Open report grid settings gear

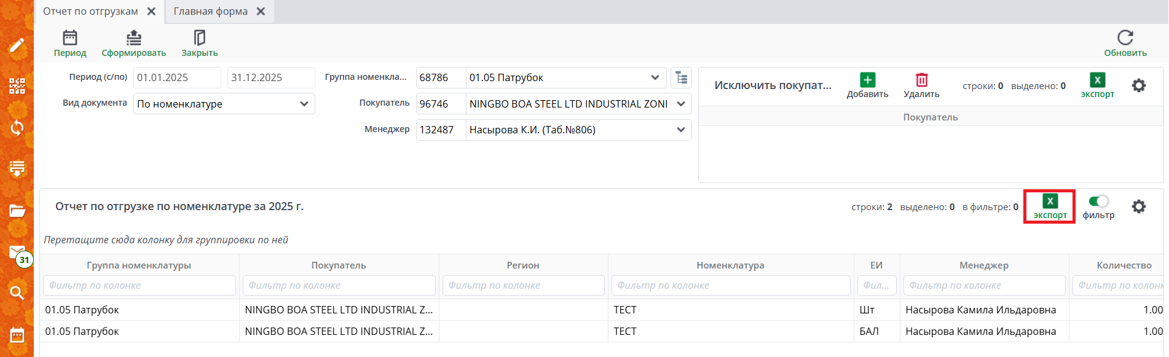(1138, 206)
